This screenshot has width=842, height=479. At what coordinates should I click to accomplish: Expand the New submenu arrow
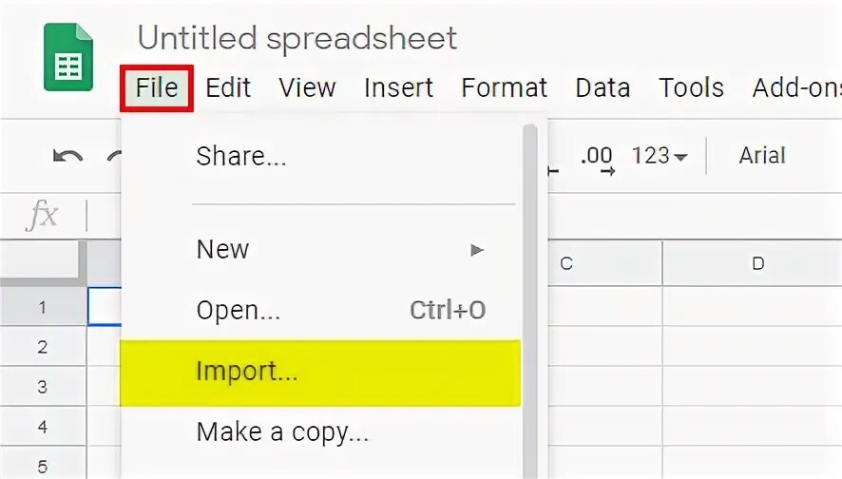coord(477,250)
